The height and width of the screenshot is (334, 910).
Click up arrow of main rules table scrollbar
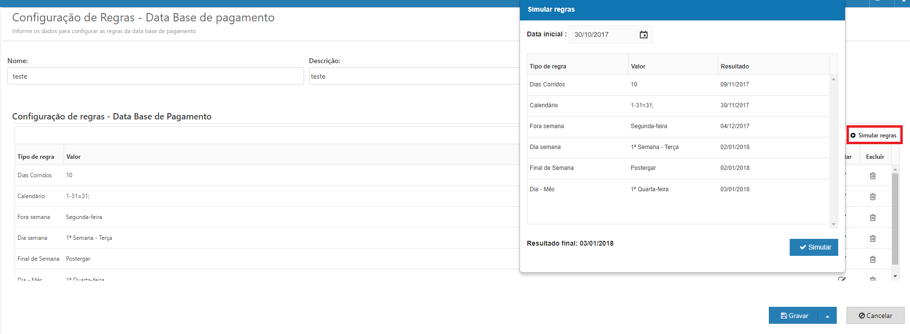point(895,169)
